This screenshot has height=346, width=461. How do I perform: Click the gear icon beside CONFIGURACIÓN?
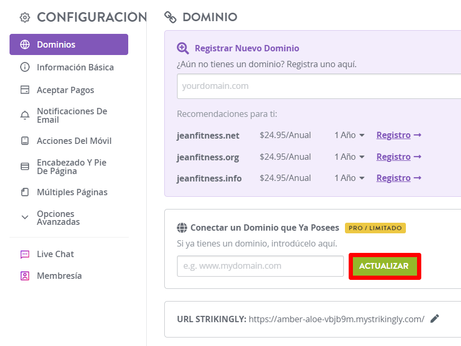(x=25, y=17)
